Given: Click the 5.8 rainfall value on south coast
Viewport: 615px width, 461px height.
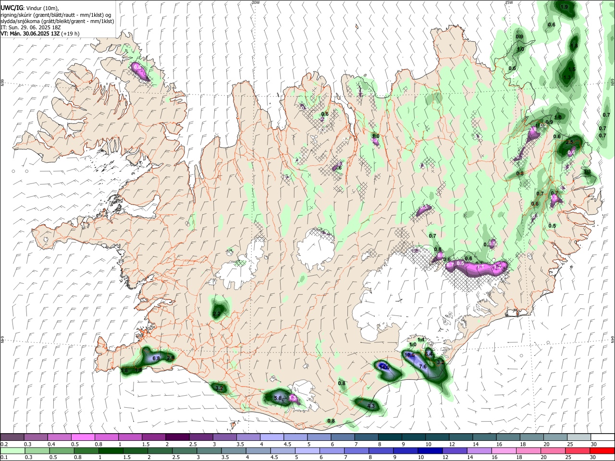Looking at the screenshot, I should click(x=278, y=398).
